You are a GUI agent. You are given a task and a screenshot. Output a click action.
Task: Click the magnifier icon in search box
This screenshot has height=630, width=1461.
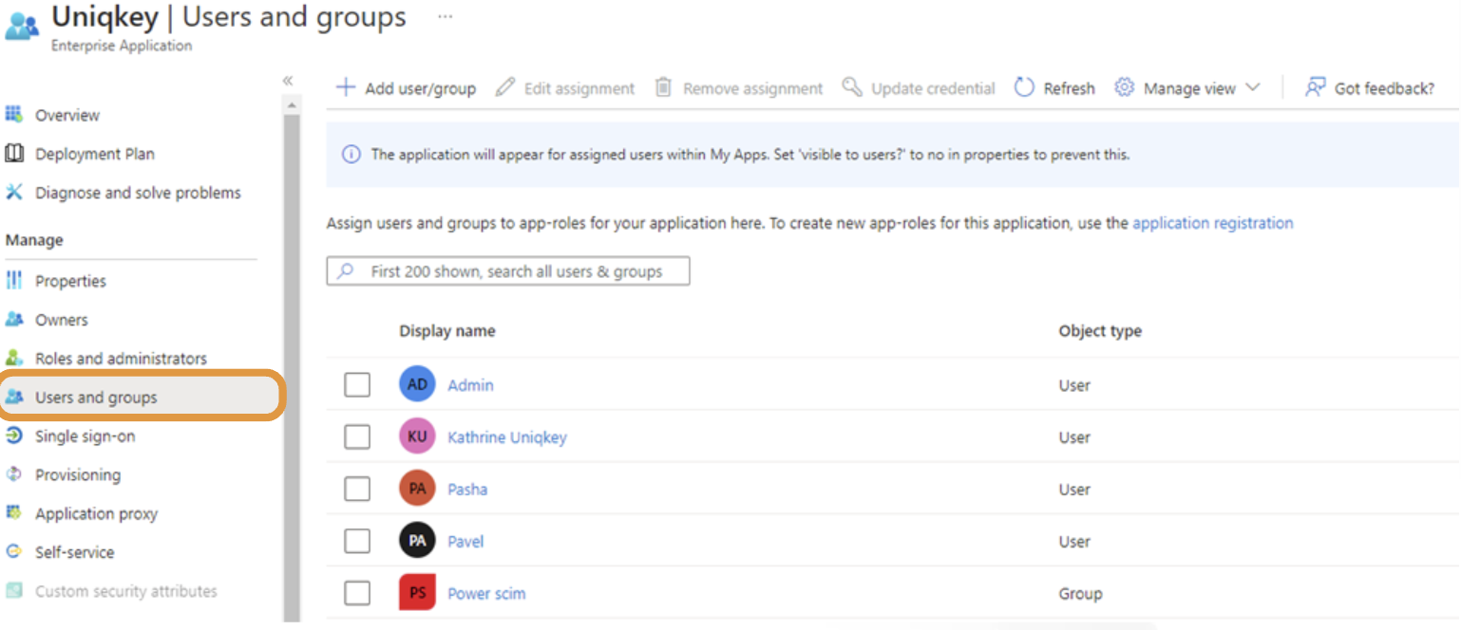(346, 271)
